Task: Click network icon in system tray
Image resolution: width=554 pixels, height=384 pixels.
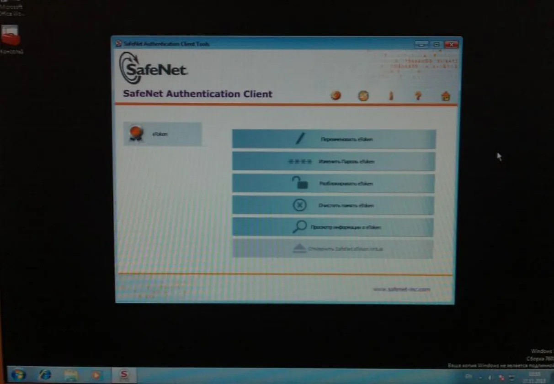Action: pyautogui.click(x=501, y=378)
